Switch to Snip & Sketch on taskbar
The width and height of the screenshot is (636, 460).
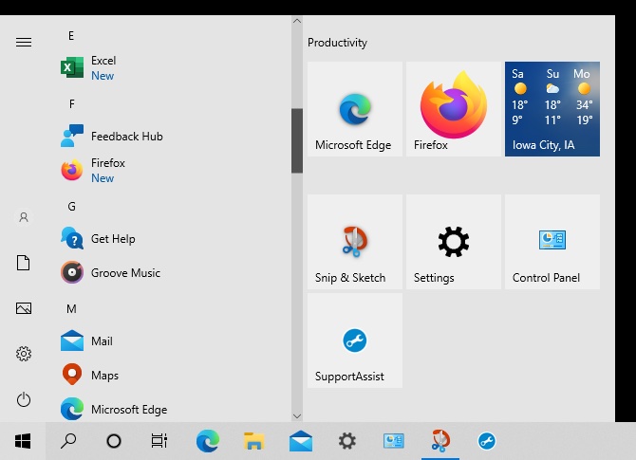coord(440,441)
